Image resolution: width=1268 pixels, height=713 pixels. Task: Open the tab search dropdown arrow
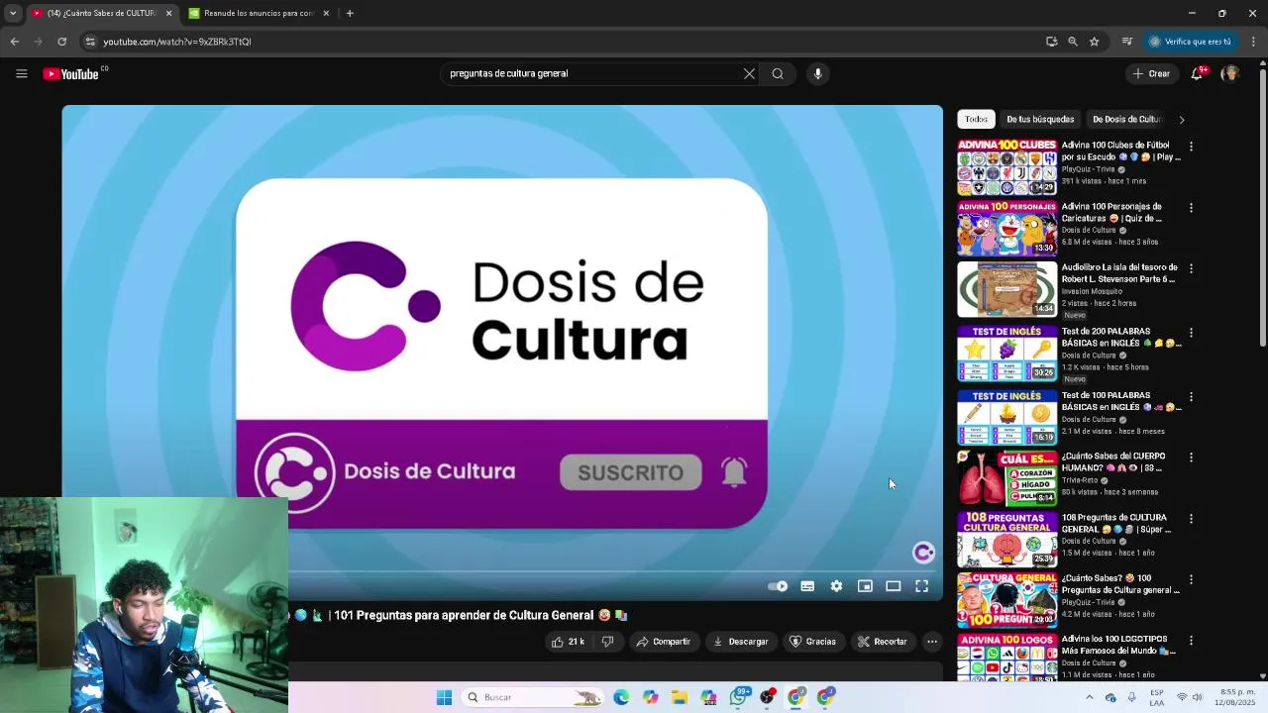tap(12, 13)
